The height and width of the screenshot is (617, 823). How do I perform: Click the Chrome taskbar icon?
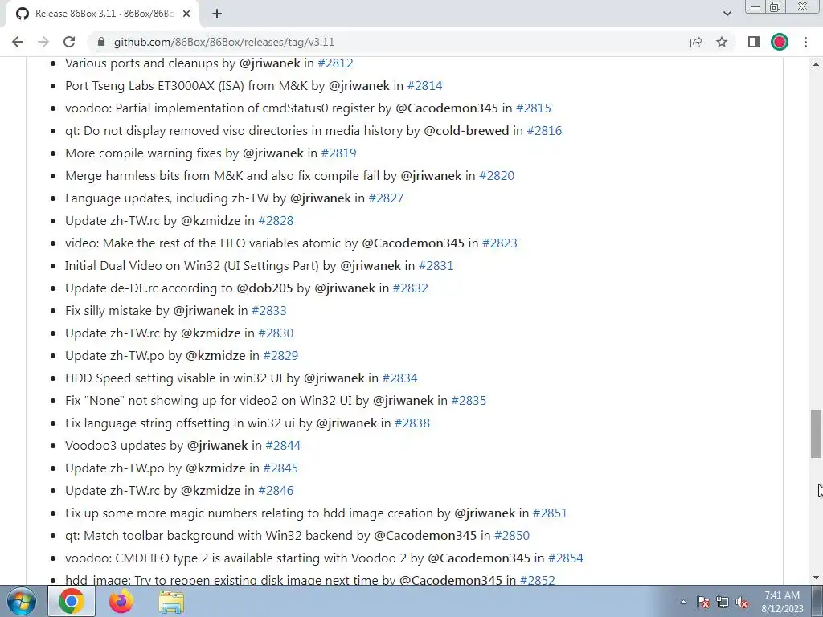click(72, 601)
